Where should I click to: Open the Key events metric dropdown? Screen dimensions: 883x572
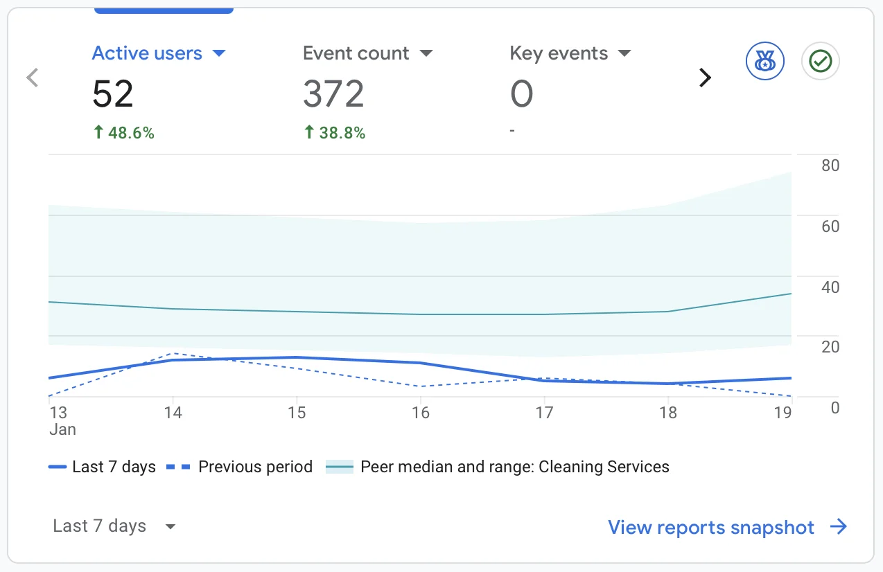pos(624,53)
